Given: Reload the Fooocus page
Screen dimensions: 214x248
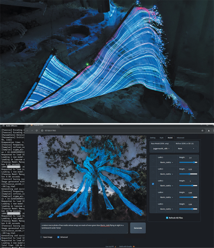Looking at the screenshot, I should coord(37,131).
